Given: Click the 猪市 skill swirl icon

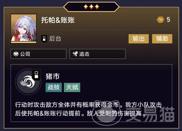Looking at the screenshot, I should [28, 82].
